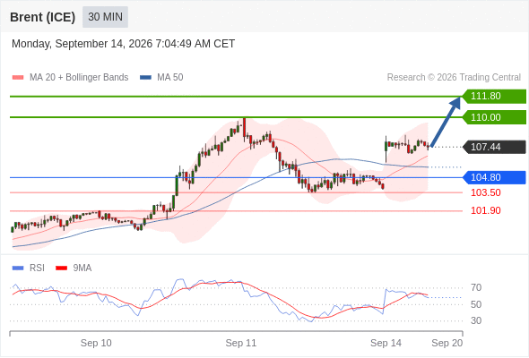The height and width of the screenshot is (358, 529).
Task: Click the chart timestamp text
Action: (123, 44)
